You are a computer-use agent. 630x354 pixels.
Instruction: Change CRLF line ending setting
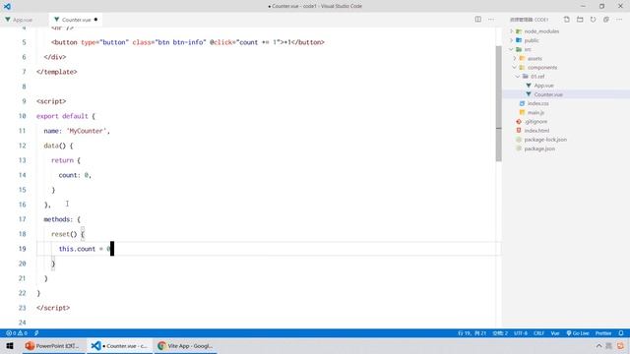538,333
